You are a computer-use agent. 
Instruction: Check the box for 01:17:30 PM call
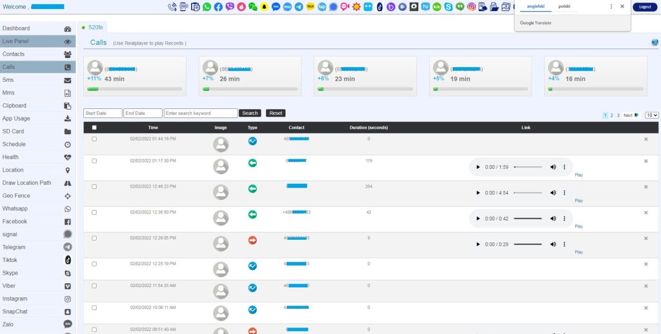94,161
